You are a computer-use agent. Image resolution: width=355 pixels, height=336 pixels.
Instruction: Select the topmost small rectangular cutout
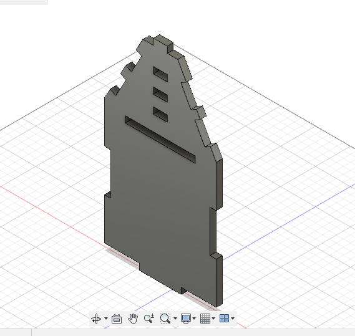click(x=160, y=74)
